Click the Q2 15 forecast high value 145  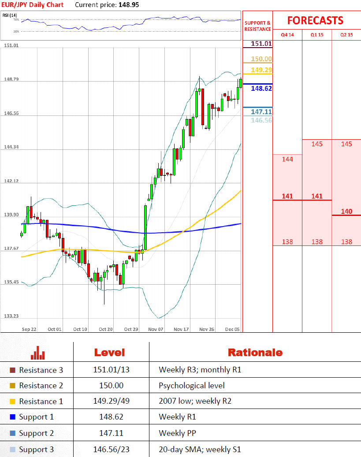346,144
